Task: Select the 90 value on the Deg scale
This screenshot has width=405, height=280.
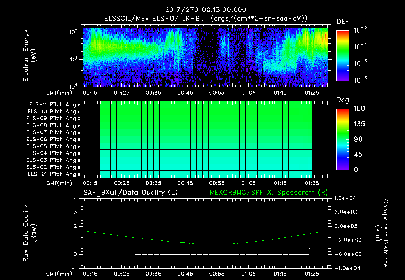Action: [358, 139]
